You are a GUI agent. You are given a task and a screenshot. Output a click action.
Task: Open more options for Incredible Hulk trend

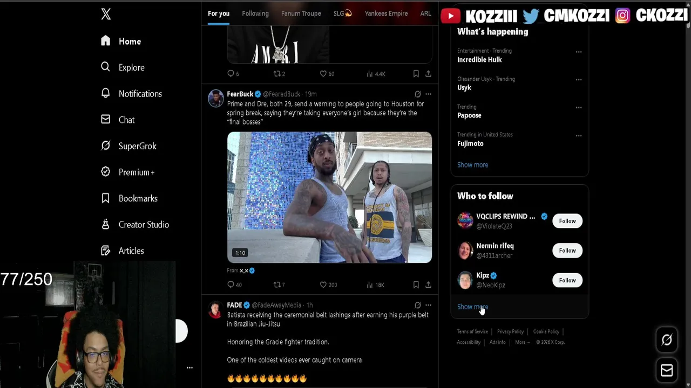click(579, 52)
